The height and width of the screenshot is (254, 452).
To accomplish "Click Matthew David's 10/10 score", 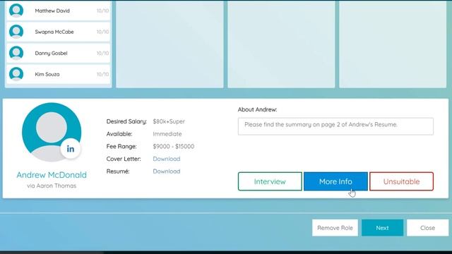I will (102, 11).
